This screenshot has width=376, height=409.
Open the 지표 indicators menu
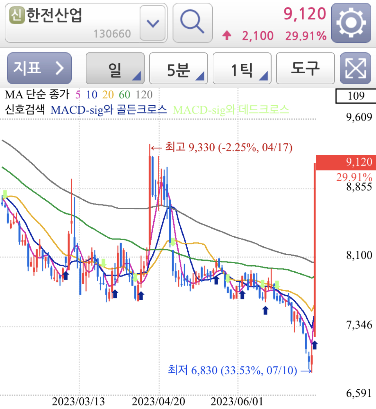tap(39, 68)
